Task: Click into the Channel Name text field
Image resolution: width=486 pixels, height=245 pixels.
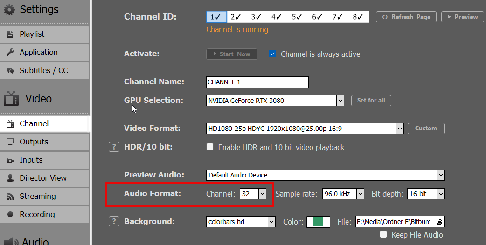Action: pos(257,82)
